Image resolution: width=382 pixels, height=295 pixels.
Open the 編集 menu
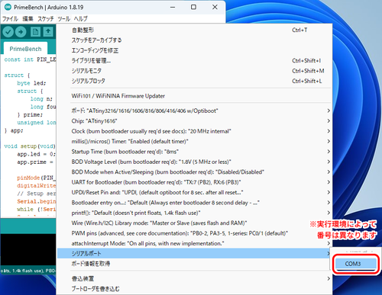pos(28,19)
